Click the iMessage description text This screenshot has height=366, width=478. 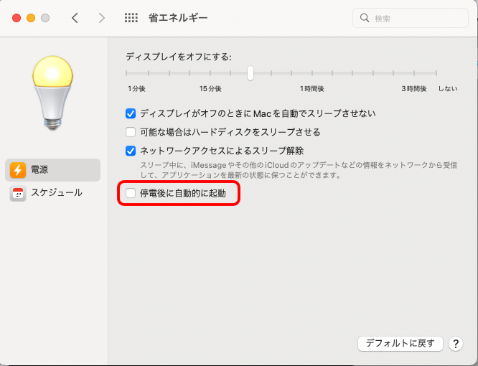pyautogui.click(x=299, y=170)
